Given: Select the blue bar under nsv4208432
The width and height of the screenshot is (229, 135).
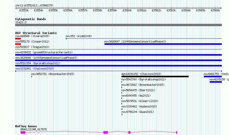Looking at the screenshot, I should pos(118,55).
